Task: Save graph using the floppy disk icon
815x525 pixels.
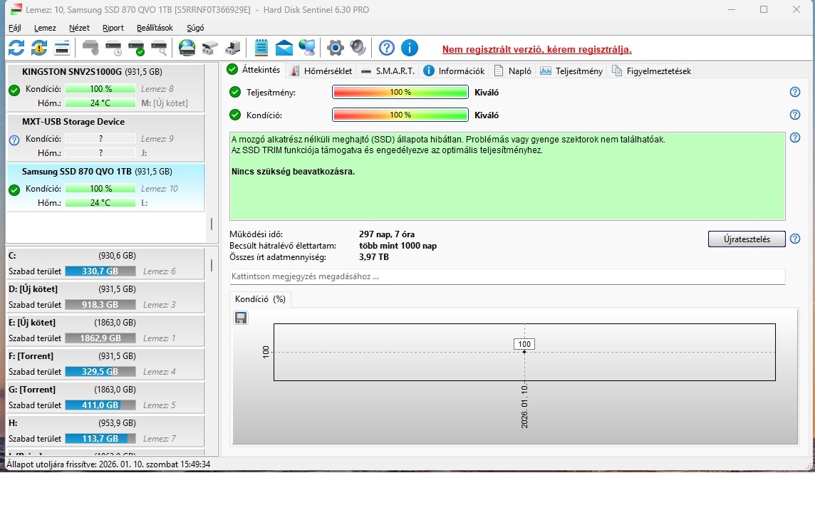Action: point(241,318)
